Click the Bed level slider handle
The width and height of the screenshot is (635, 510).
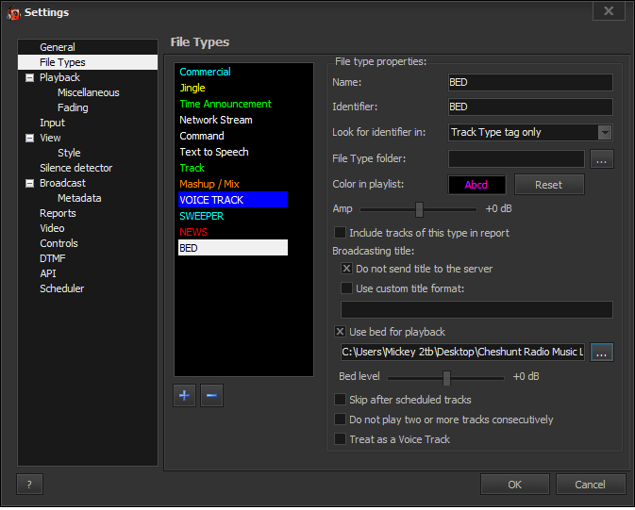(x=446, y=379)
